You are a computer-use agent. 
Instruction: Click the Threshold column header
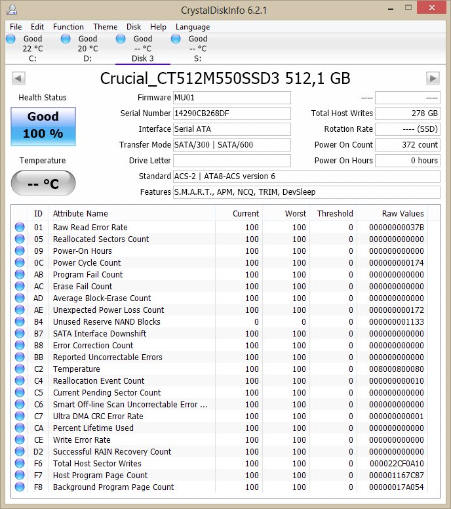tap(333, 214)
